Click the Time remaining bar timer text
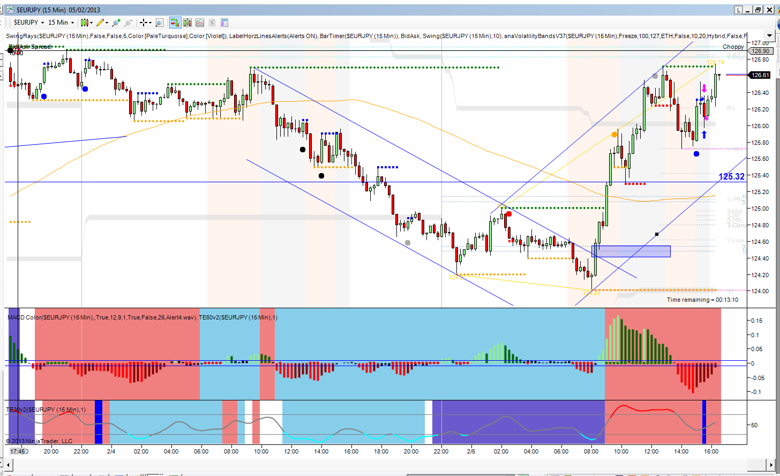Screen dimensions: 780x476 pos(702,300)
